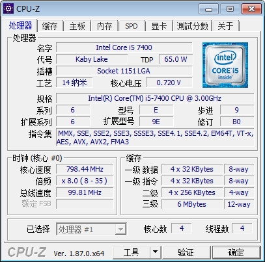This screenshot has width=265, height=262.
Task: Click the processor name field Intel Core i5 7400
Action: pyautogui.click(x=124, y=47)
